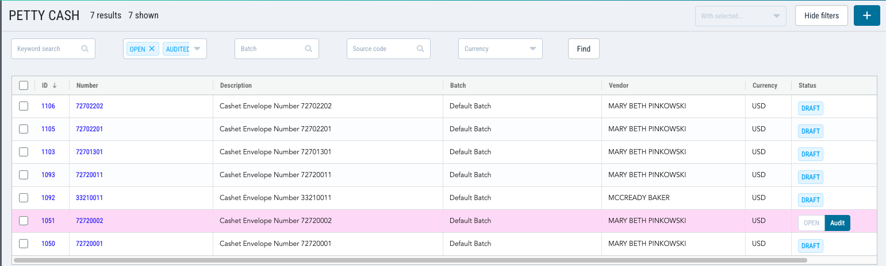886x266 pixels.
Task: Open the With selected dropdown
Action: (x=741, y=16)
